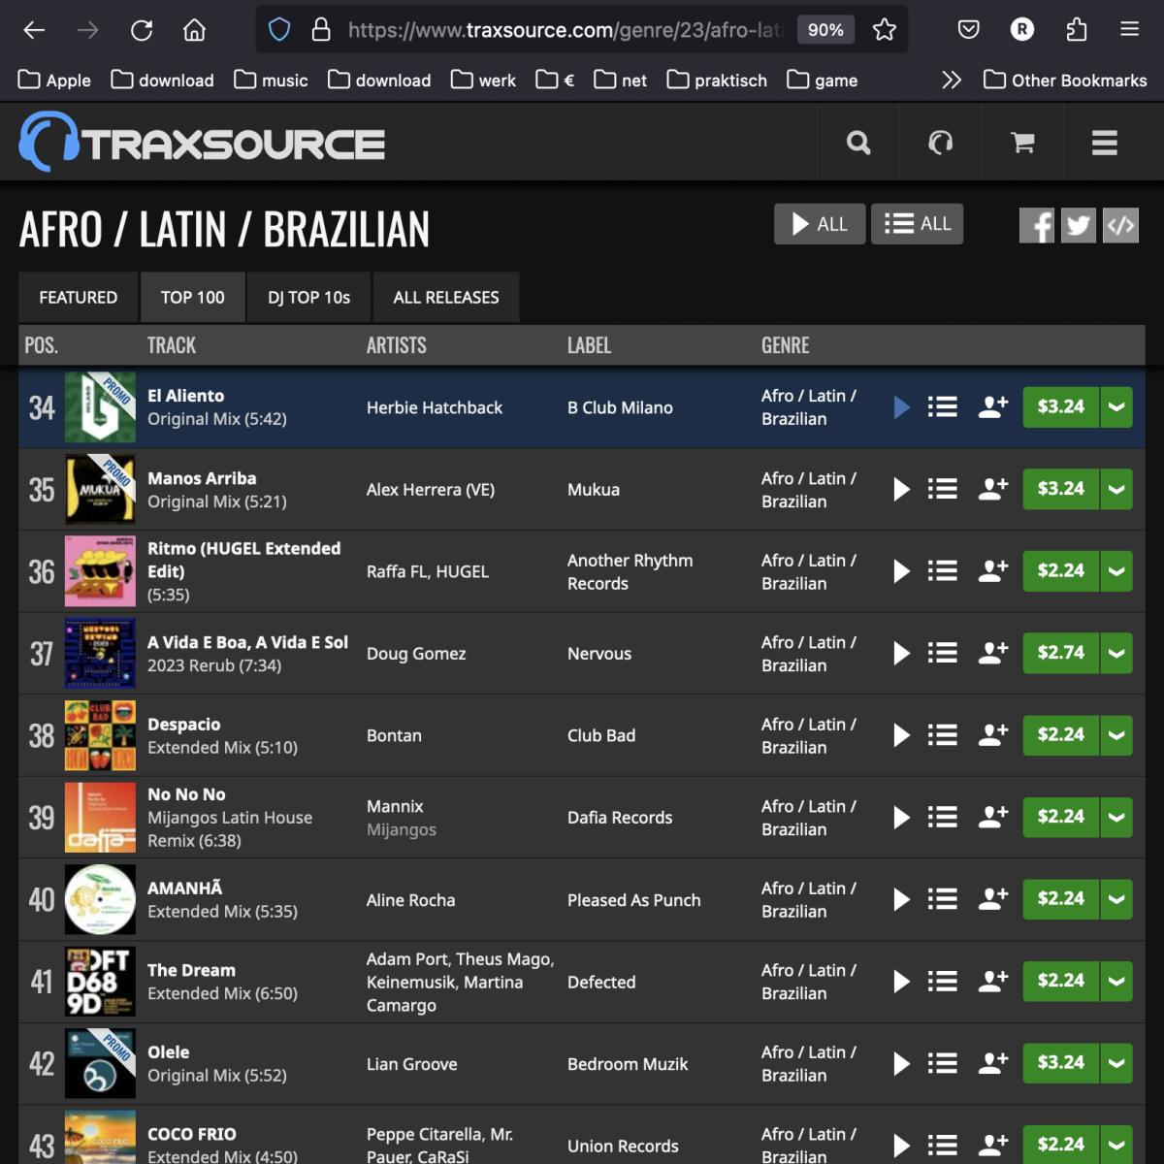The height and width of the screenshot is (1164, 1164).
Task: Play the track AMANHÃ
Action: pyautogui.click(x=902, y=899)
